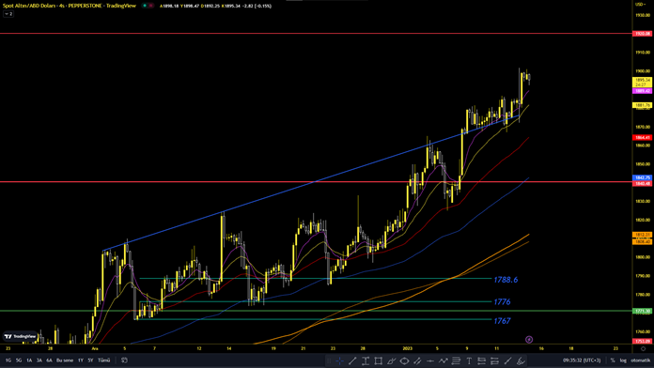Set range to Bu sene

(65, 360)
